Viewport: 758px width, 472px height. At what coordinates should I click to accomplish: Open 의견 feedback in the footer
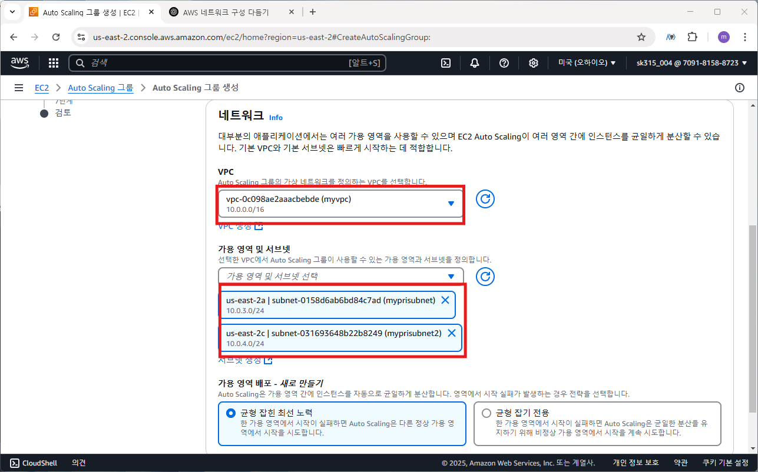point(79,463)
